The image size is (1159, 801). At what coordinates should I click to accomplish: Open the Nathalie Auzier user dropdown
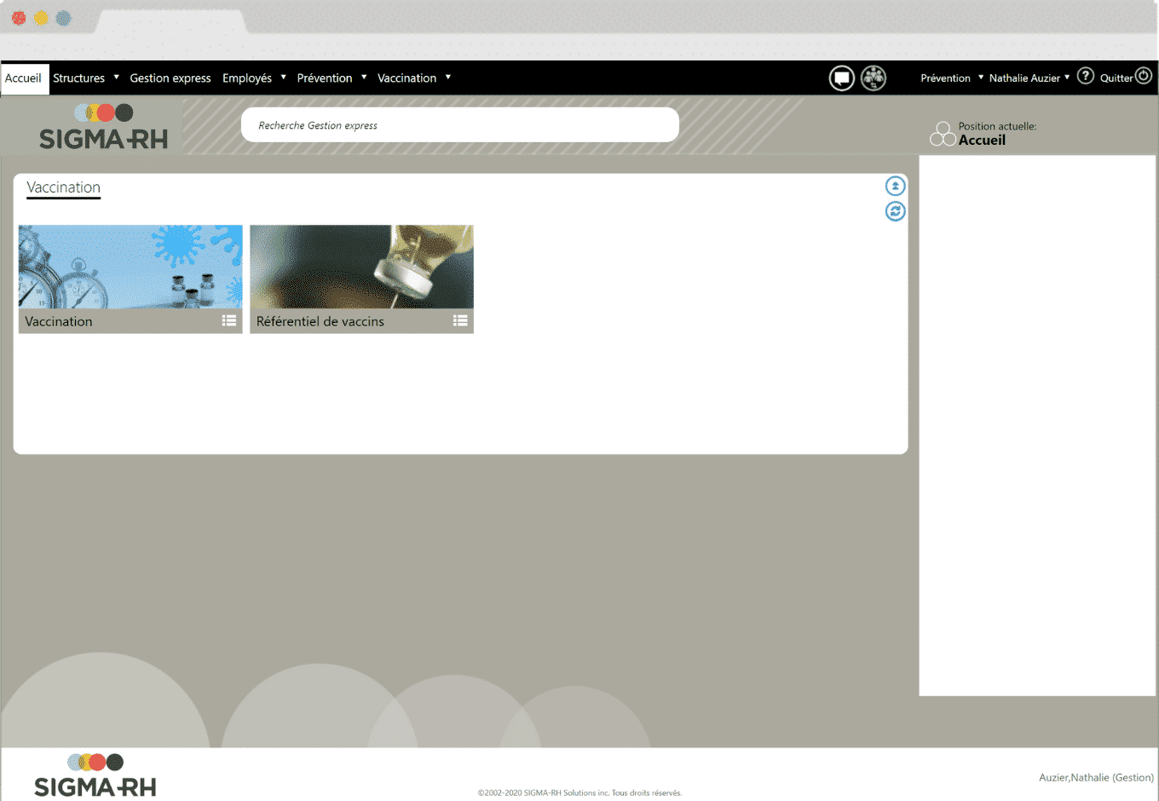point(1029,78)
